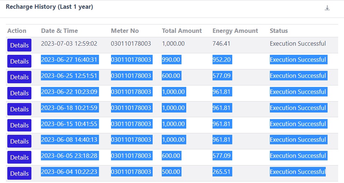Select date 2023-06-27 16:40:31
This screenshot has height=183, width=344.
point(70,60)
